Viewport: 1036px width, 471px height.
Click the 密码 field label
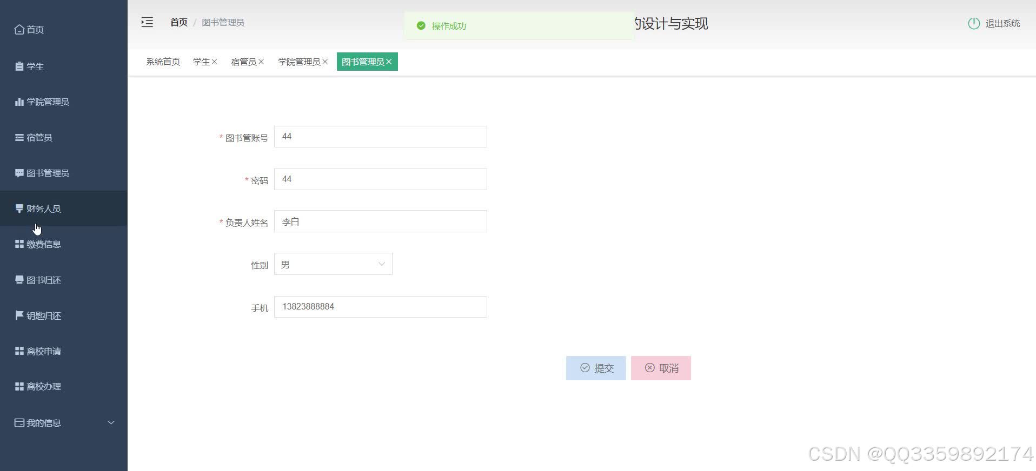tap(260, 180)
